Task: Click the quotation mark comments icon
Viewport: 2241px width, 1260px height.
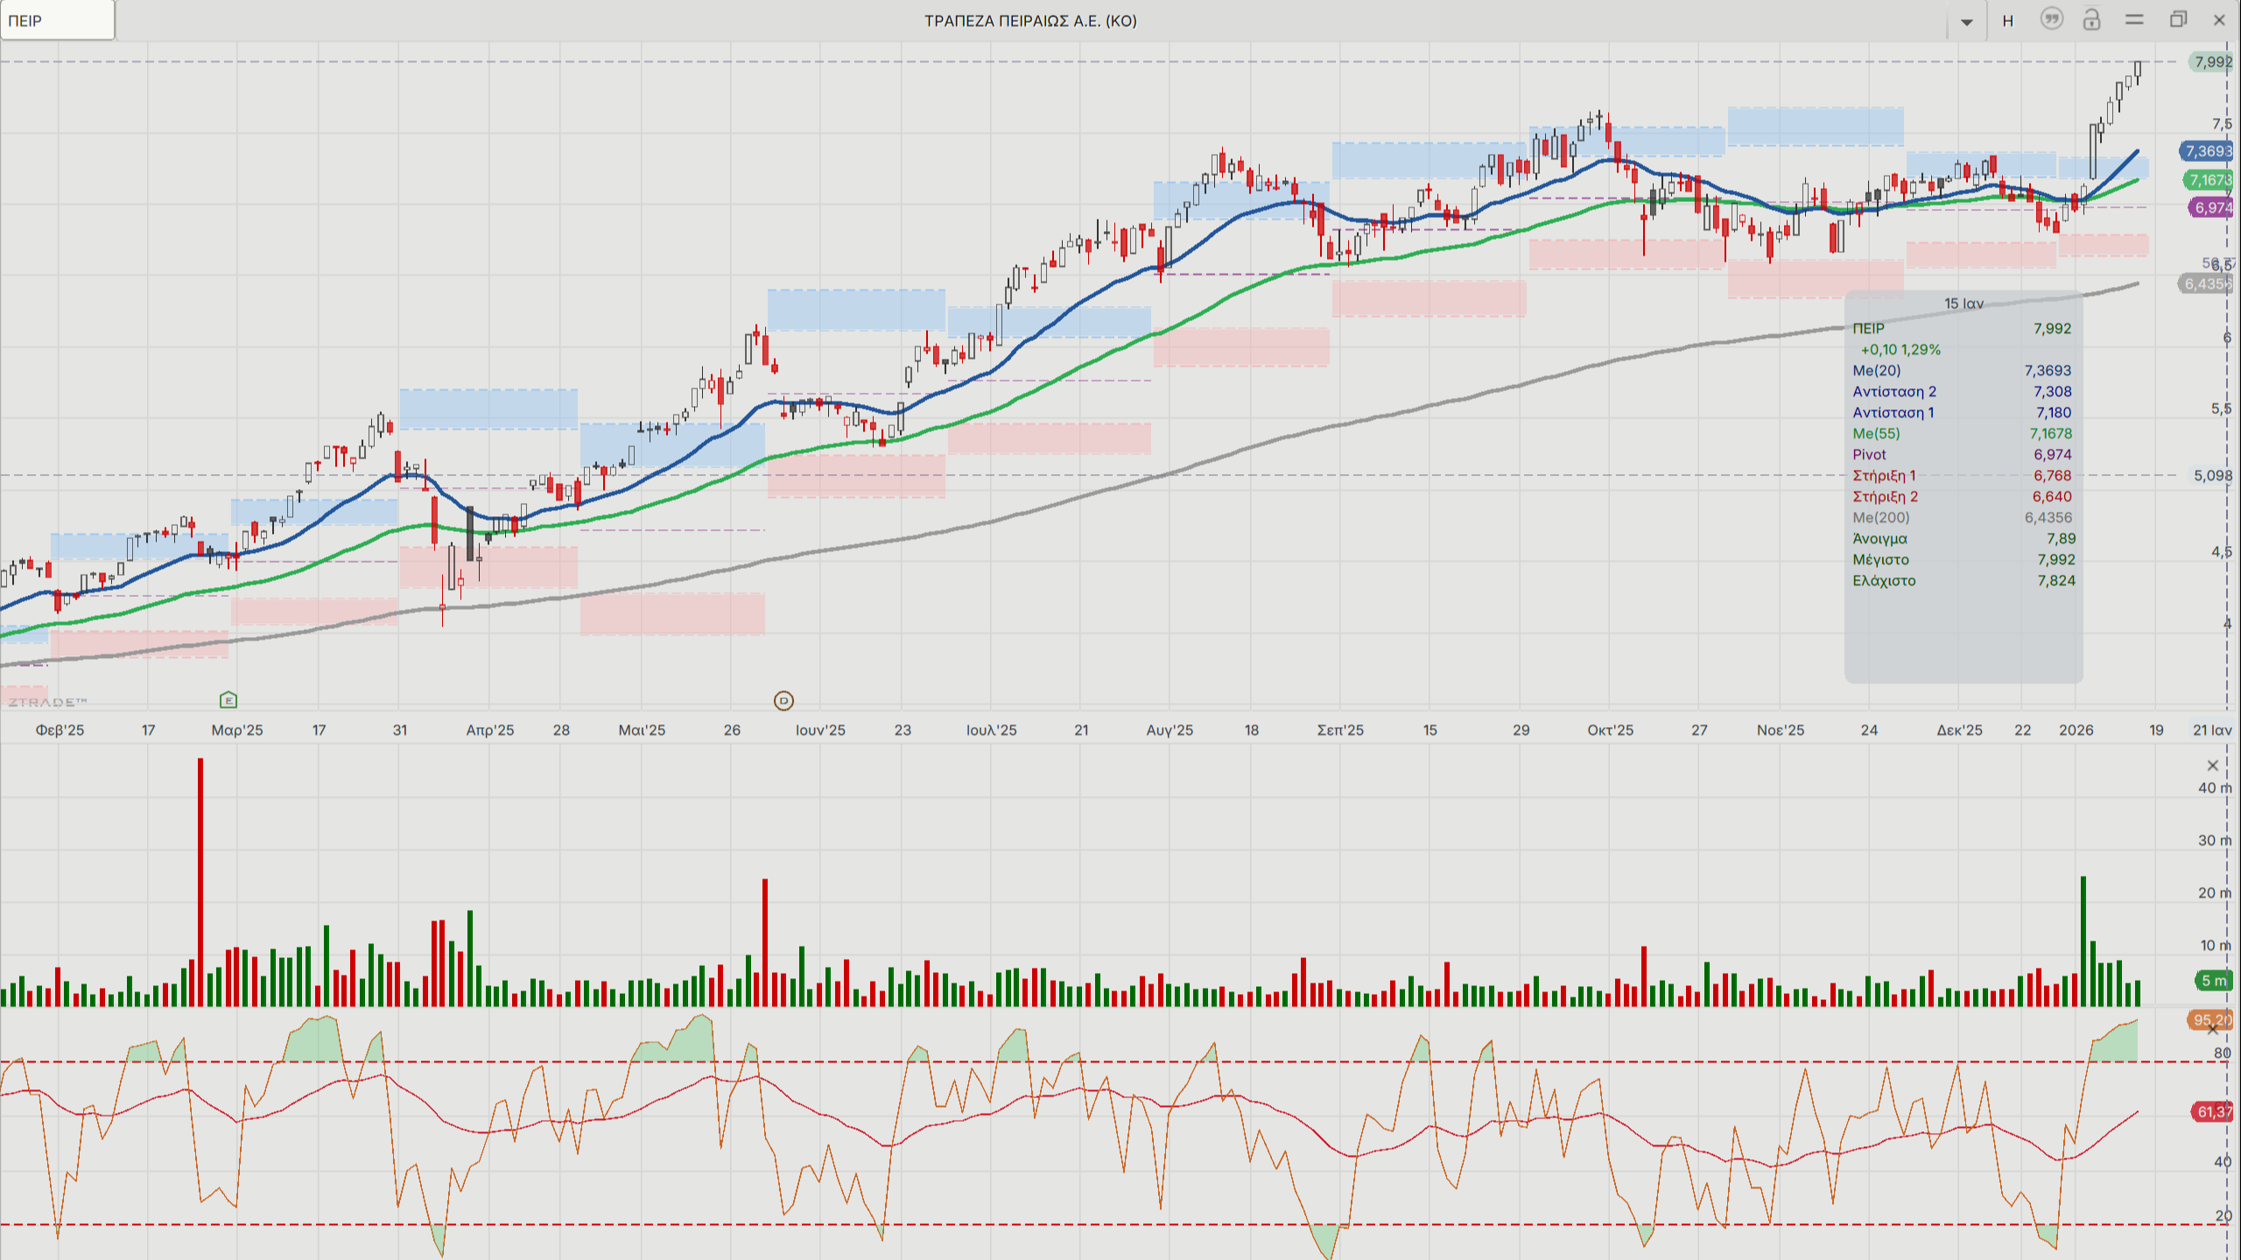Action: coord(2051,19)
